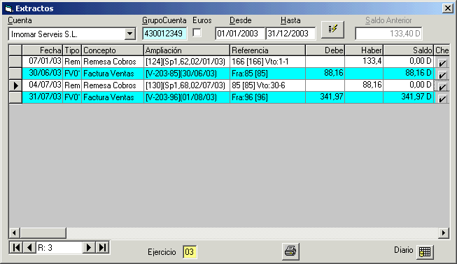
Task: Toggle check mark on 31/07/03 row
Action: (x=442, y=98)
